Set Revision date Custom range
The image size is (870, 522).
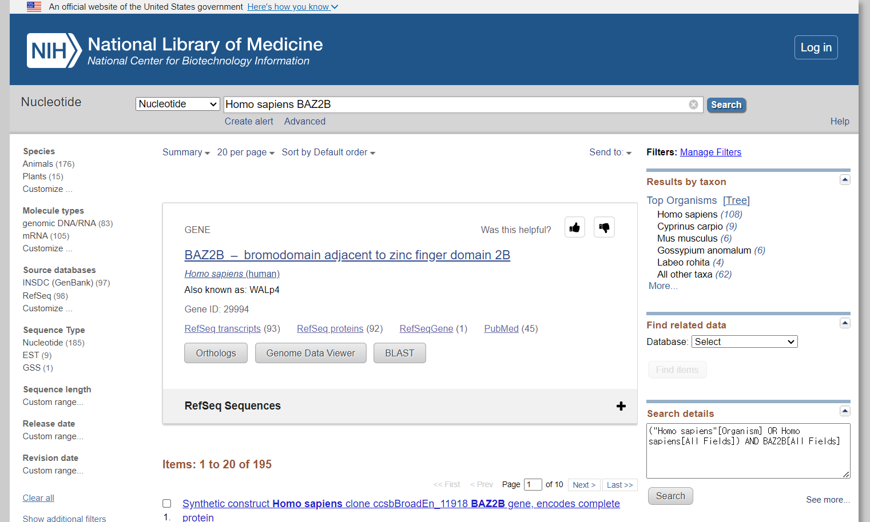pyautogui.click(x=53, y=471)
